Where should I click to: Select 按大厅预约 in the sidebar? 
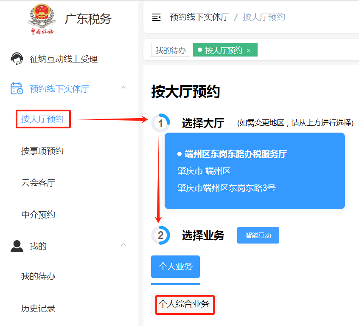42,119
